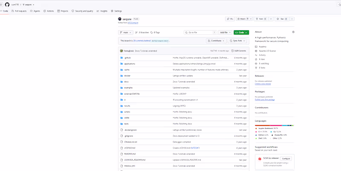The image size is (341, 171).
Task: Click the languages color bar
Action: [x=275, y=125]
